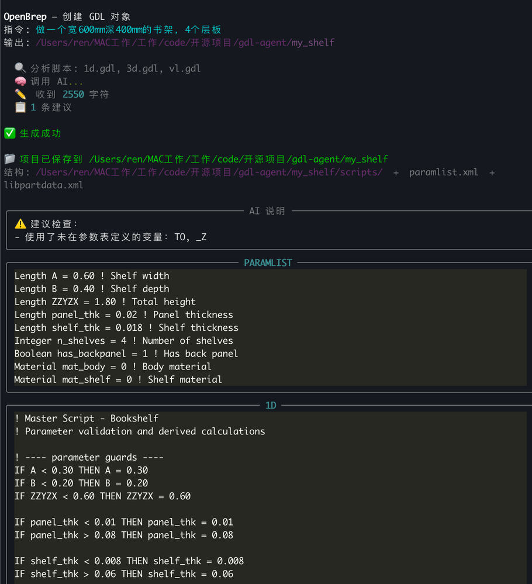This screenshot has height=584, width=532.
Task: Click the Parameter validation and derived calculations comment
Action: pyautogui.click(x=140, y=431)
